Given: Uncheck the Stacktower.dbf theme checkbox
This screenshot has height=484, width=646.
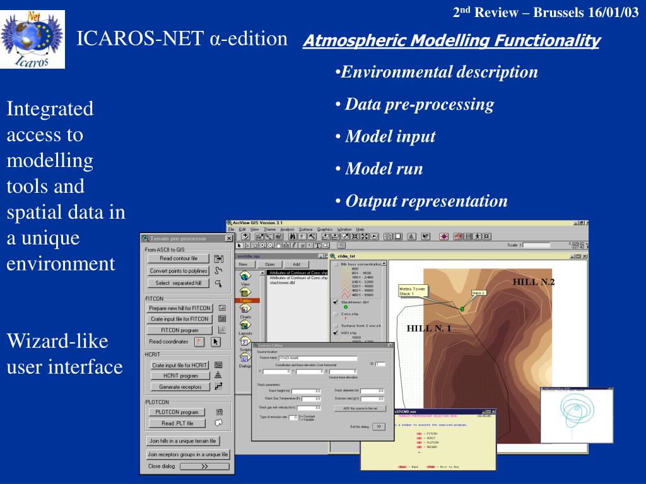Looking at the screenshot, I should point(336,302).
